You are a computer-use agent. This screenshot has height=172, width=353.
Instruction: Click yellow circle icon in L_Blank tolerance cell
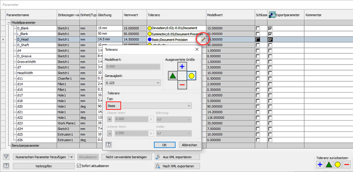149,34
